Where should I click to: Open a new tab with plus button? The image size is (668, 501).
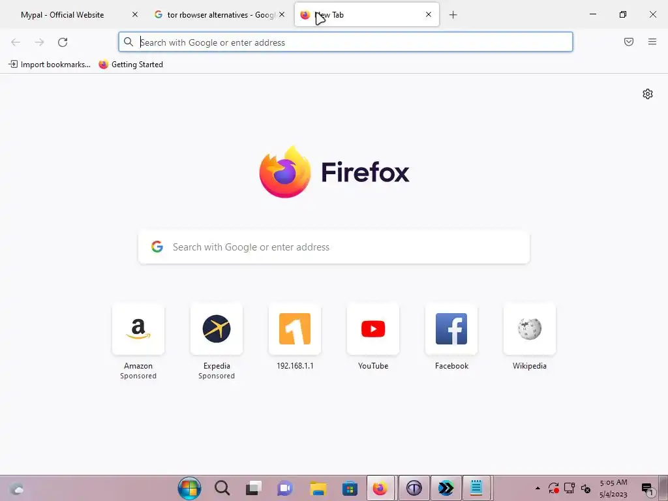[453, 15]
